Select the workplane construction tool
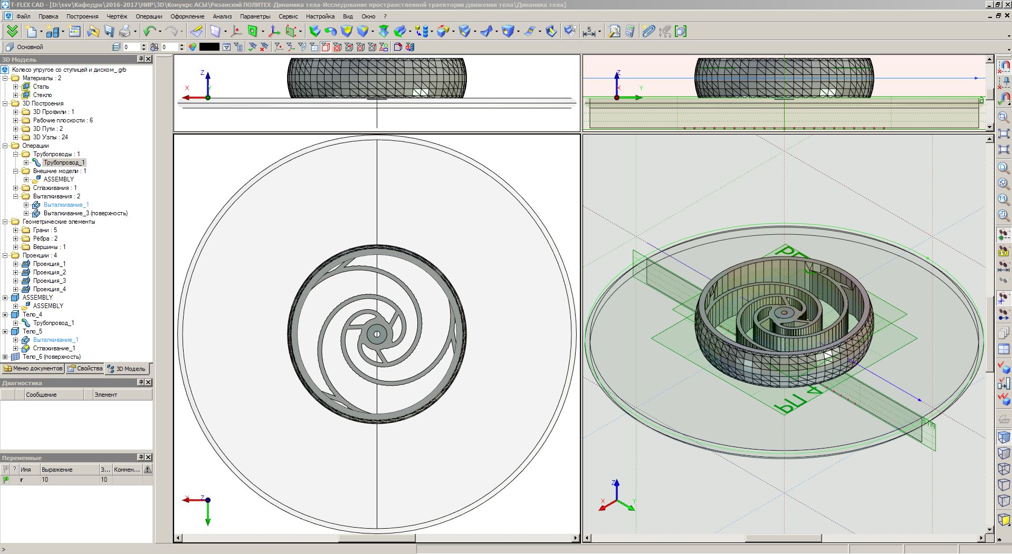 point(215,32)
